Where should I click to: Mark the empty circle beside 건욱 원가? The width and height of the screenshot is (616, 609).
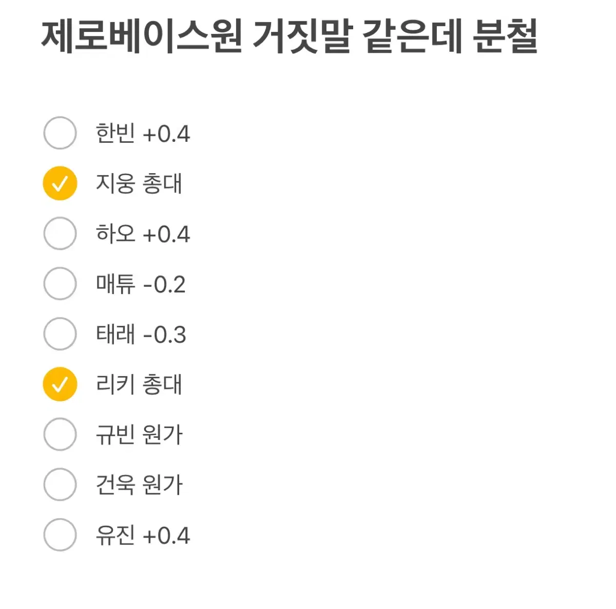point(60,484)
